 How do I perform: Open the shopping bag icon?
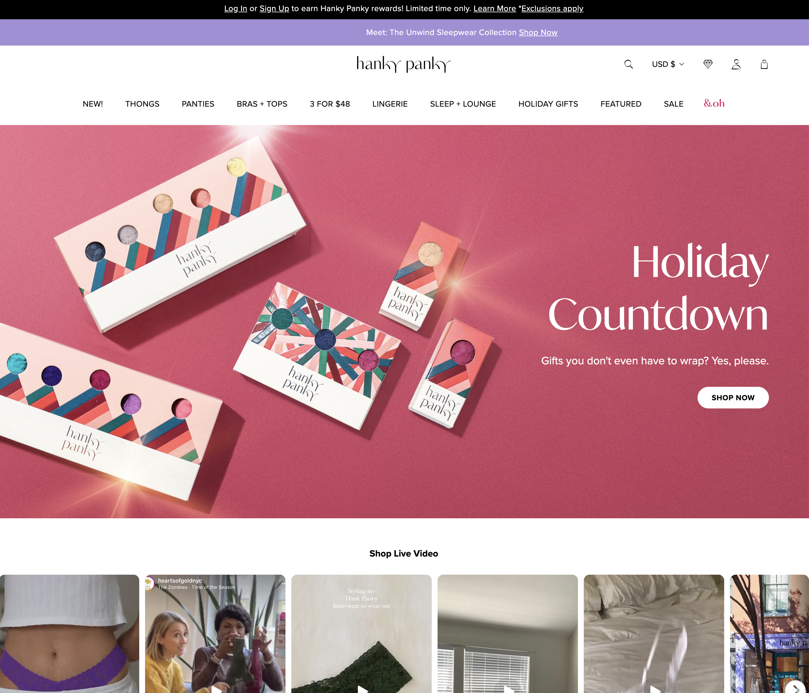pyautogui.click(x=764, y=64)
